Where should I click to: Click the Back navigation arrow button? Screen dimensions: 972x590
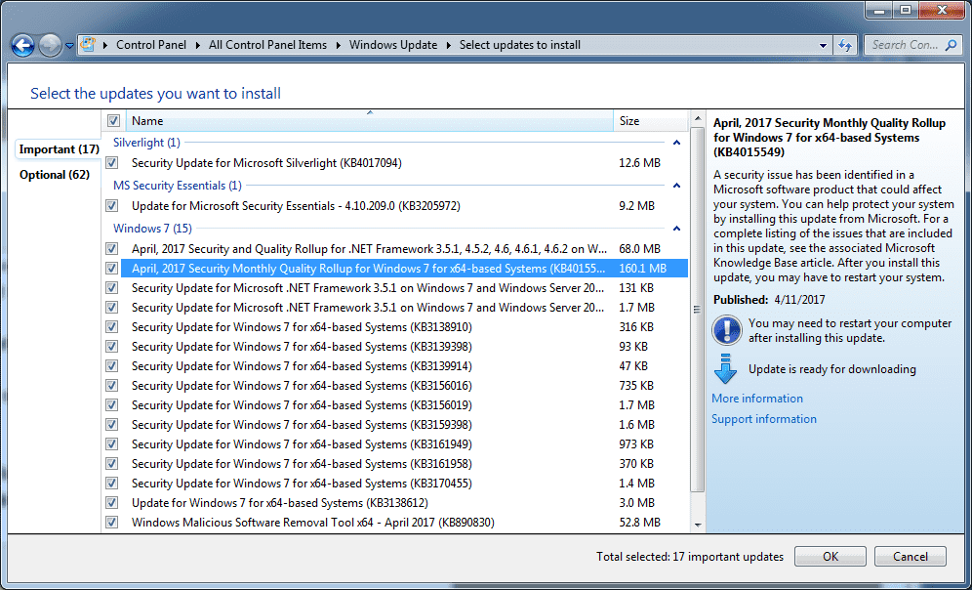22,45
